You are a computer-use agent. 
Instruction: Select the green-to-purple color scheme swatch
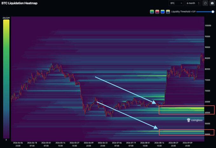pyautogui.click(x=152, y=12)
